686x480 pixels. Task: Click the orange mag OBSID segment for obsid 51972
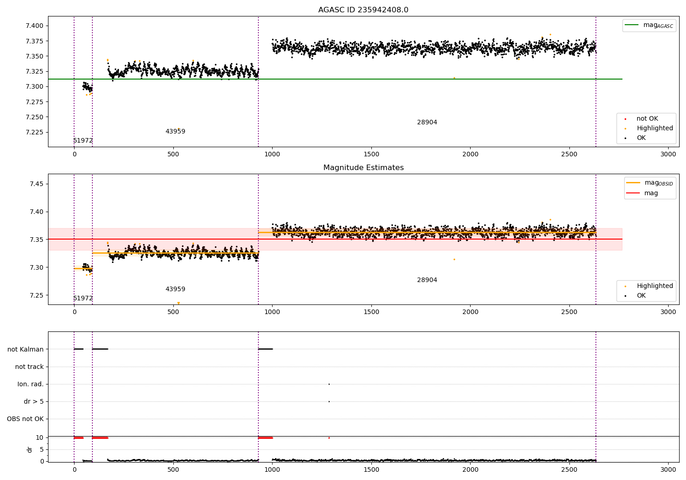pyautogui.click(x=83, y=269)
